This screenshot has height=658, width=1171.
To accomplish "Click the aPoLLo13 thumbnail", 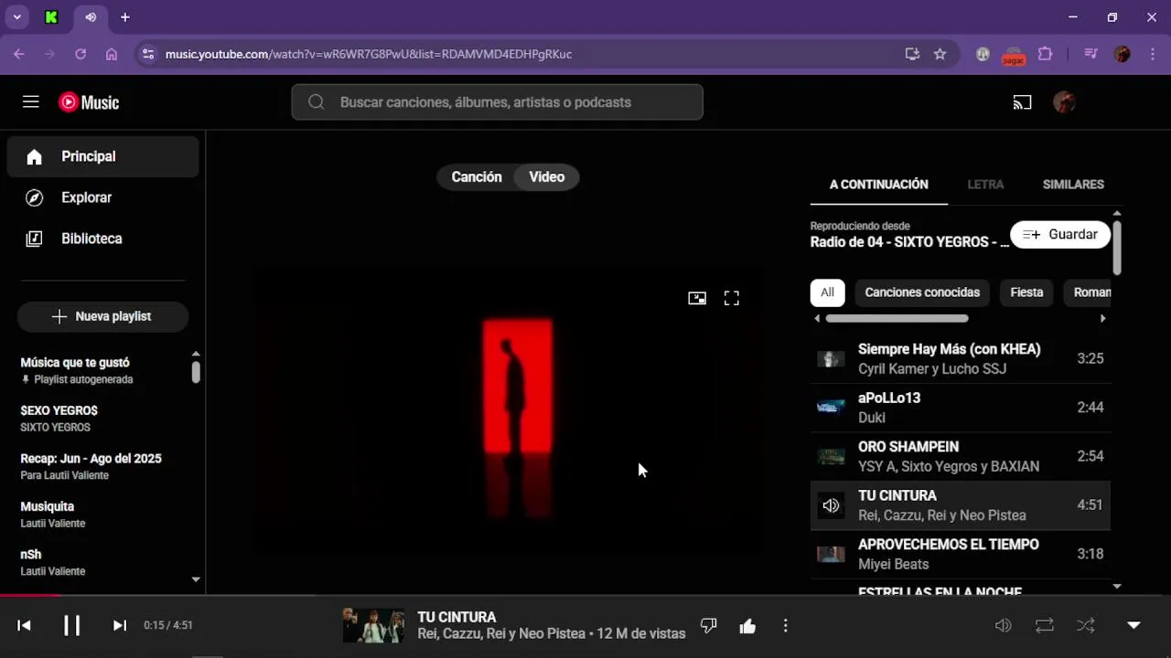I will pyautogui.click(x=831, y=408).
